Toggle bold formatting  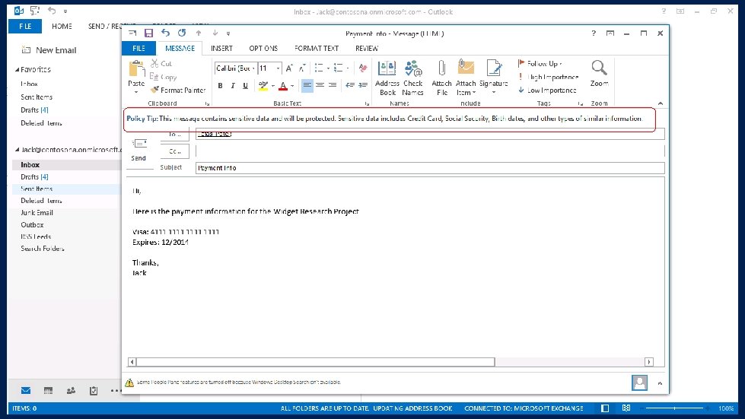click(x=220, y=85)
